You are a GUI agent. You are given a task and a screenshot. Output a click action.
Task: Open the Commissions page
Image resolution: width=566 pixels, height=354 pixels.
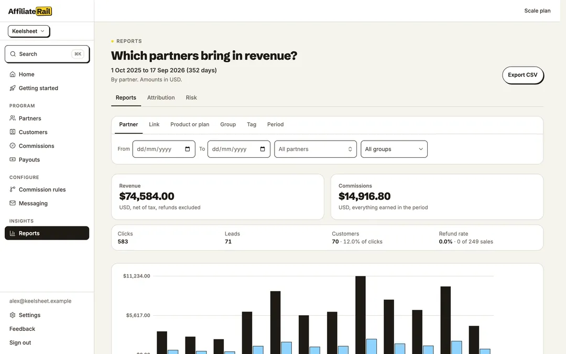click(47, 146)
